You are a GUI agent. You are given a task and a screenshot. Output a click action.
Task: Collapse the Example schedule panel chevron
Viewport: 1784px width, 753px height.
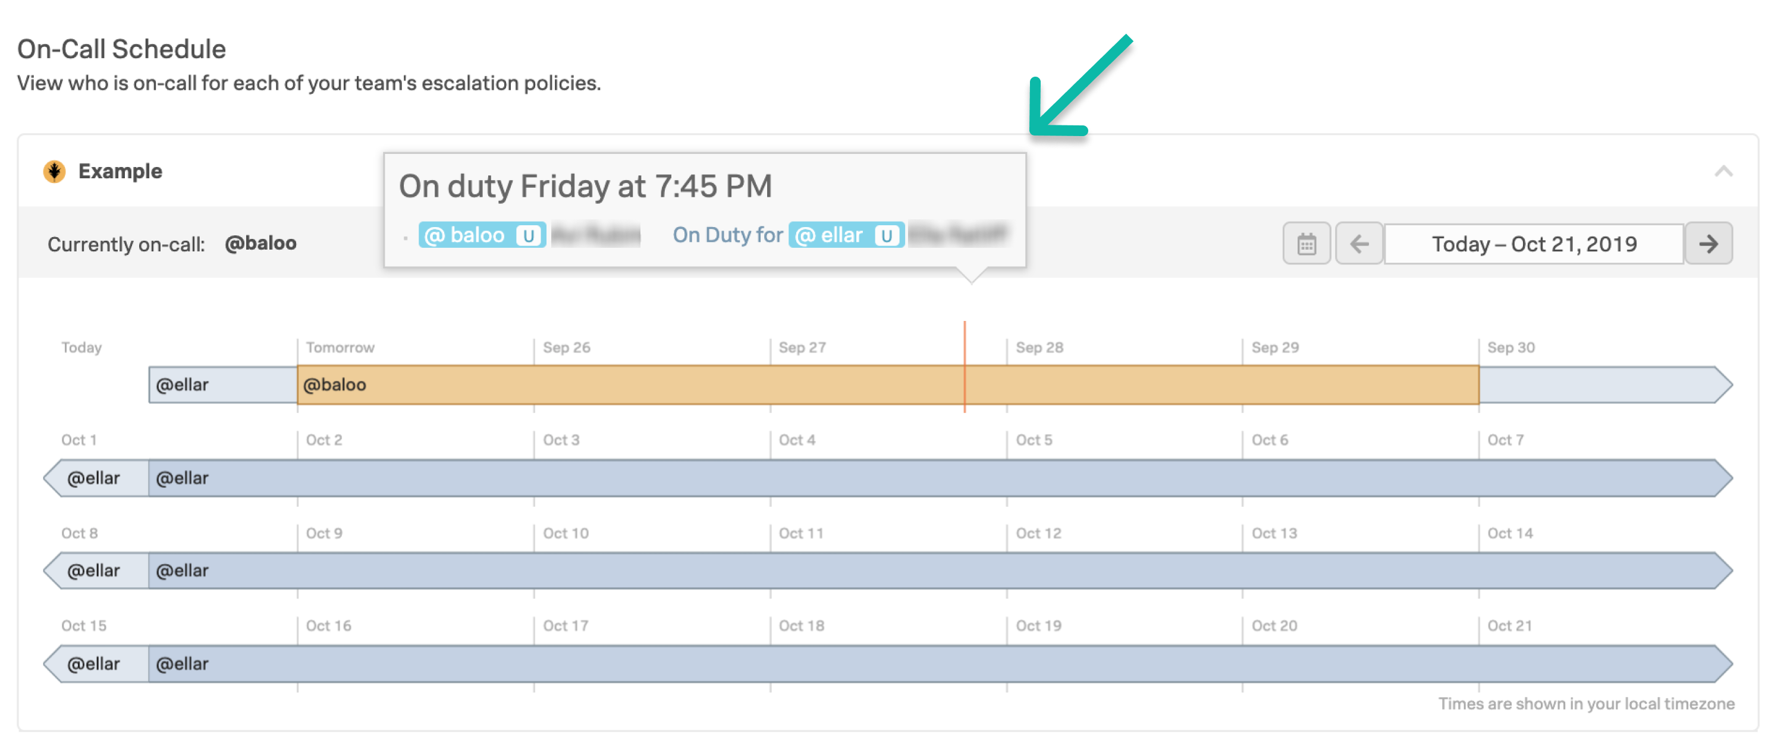1723,171
